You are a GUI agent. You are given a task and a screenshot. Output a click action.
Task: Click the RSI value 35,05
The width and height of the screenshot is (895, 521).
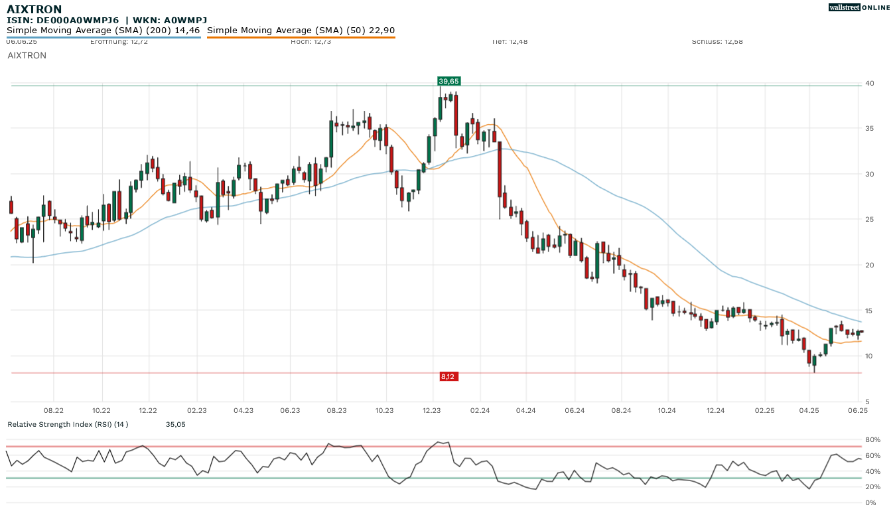pos(176,424)
